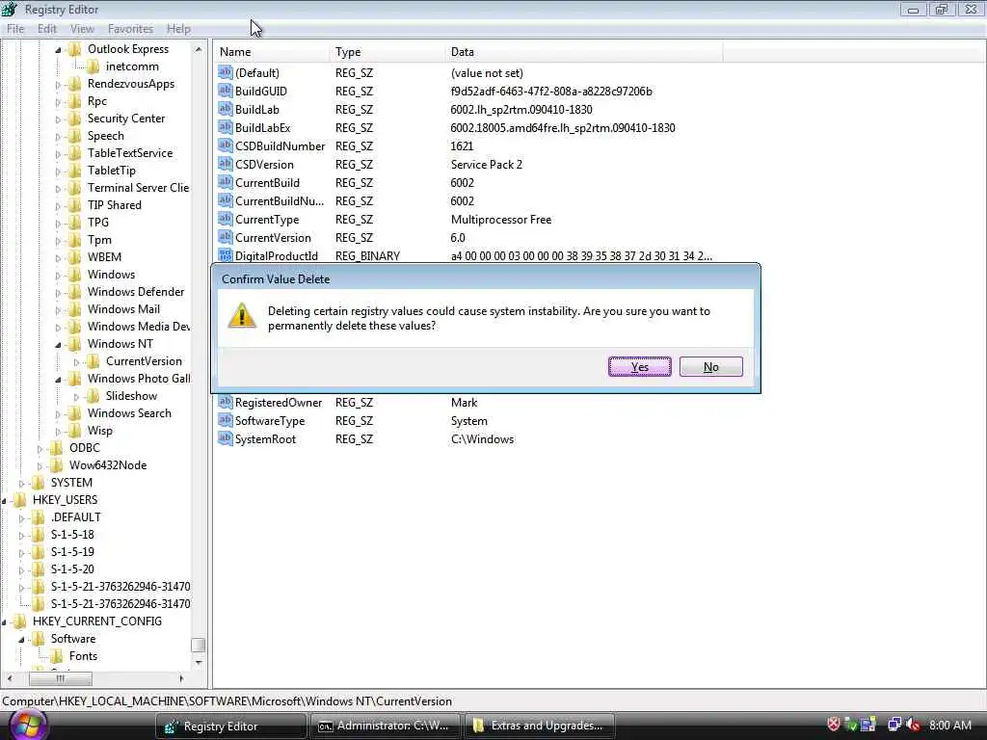The image size is (987, 740).
Task: Click the SystemRoot value icon
Action: click(226, 438)
